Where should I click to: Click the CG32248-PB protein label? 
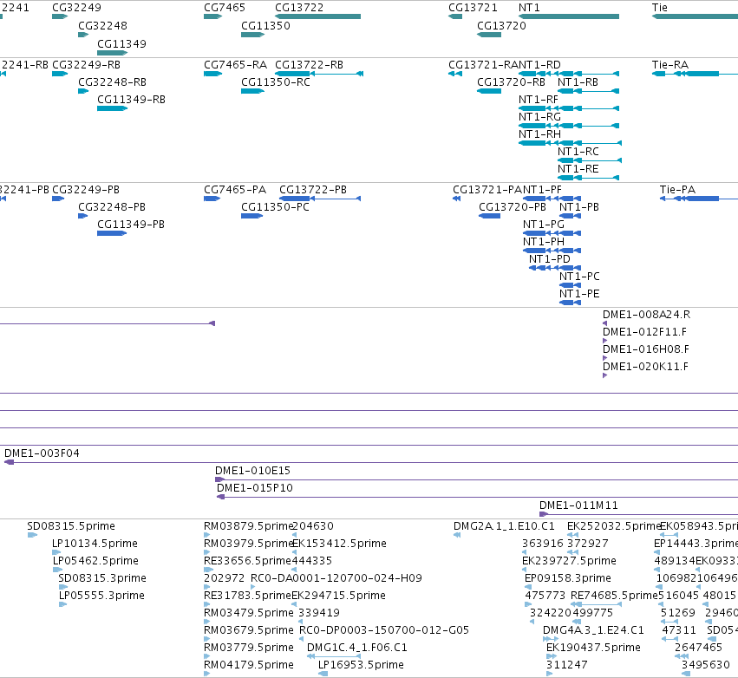[112, 207]
